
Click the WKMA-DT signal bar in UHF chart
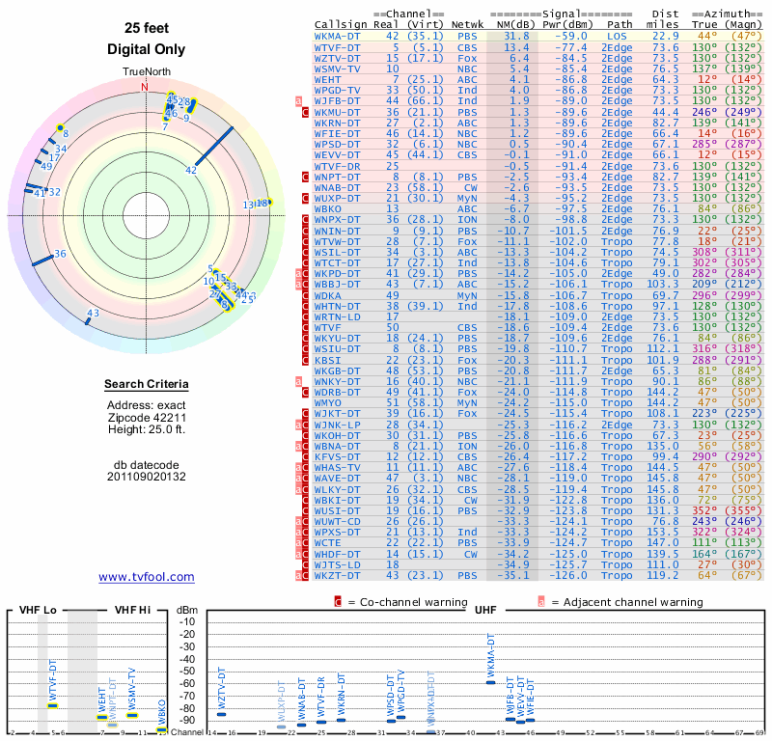490,682
